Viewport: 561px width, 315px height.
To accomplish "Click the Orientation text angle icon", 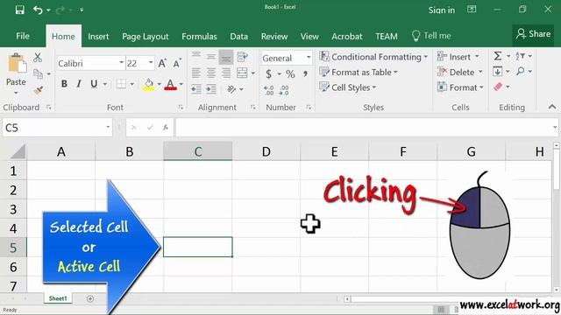I will click(x=231, y=88).
